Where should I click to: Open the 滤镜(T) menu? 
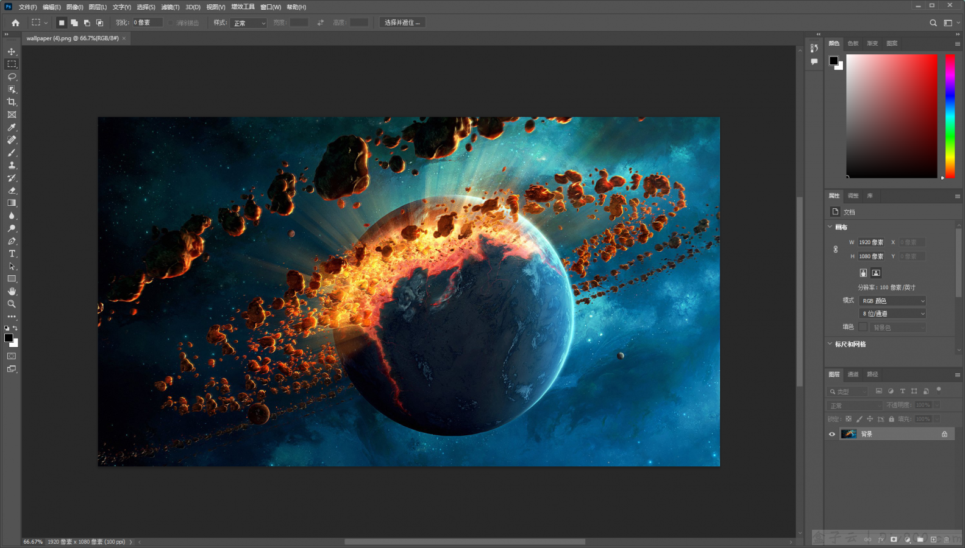[170, 7]
